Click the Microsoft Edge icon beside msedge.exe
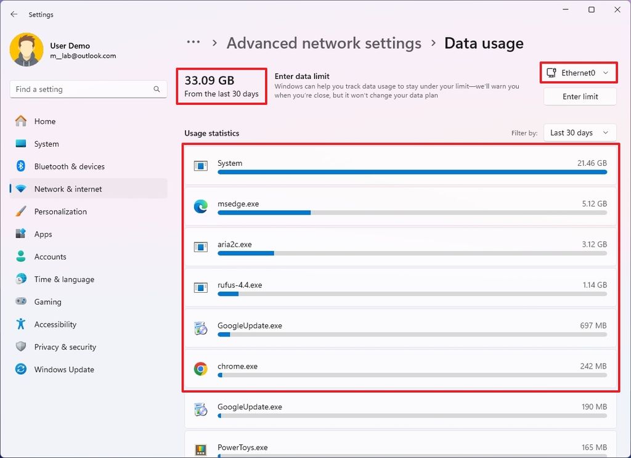 pyautogui.click(x=200, y=206)
